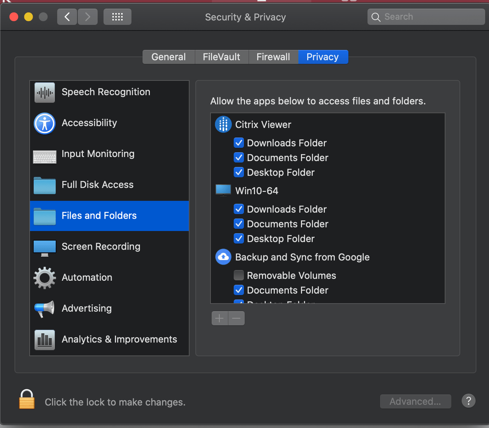Viewport: 489px width, 428px height.
Task: Enable Removable Volumes for Backup and Sync
Action: [x=239, y=275]
